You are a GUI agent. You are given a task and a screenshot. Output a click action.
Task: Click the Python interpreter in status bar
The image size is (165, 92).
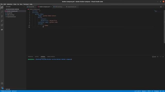(6, 91)
